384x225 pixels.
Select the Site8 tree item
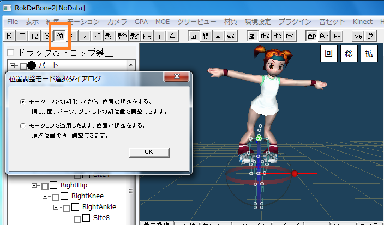(101, 218)
